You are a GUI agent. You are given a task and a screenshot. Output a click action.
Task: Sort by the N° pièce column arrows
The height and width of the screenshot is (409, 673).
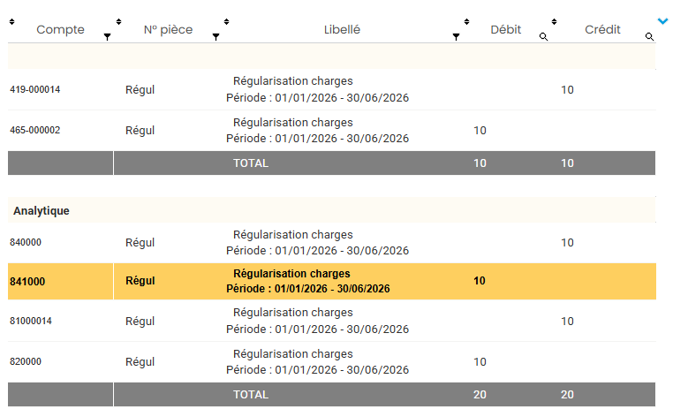[118, 21]
